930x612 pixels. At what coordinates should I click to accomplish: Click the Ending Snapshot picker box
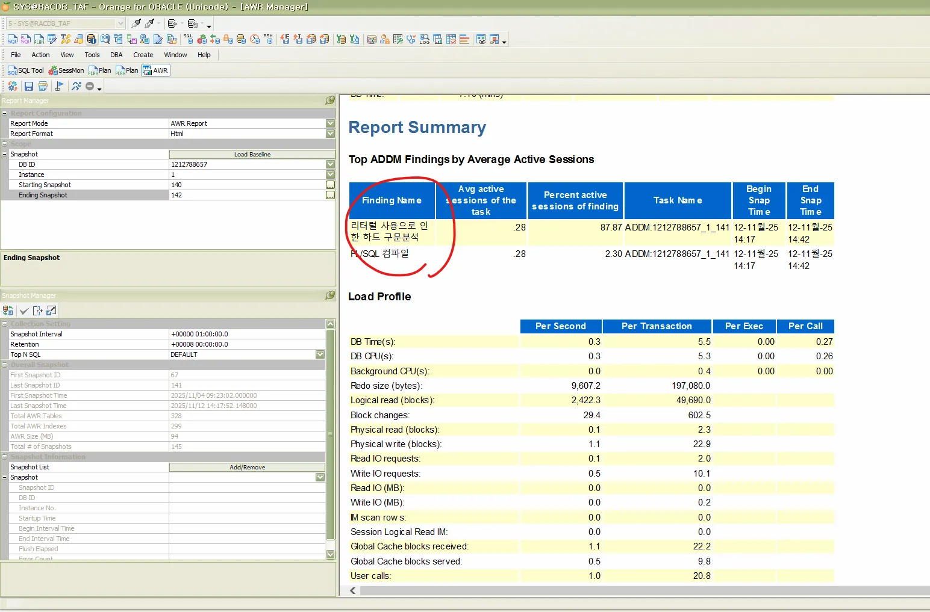[x=330, y=195]
